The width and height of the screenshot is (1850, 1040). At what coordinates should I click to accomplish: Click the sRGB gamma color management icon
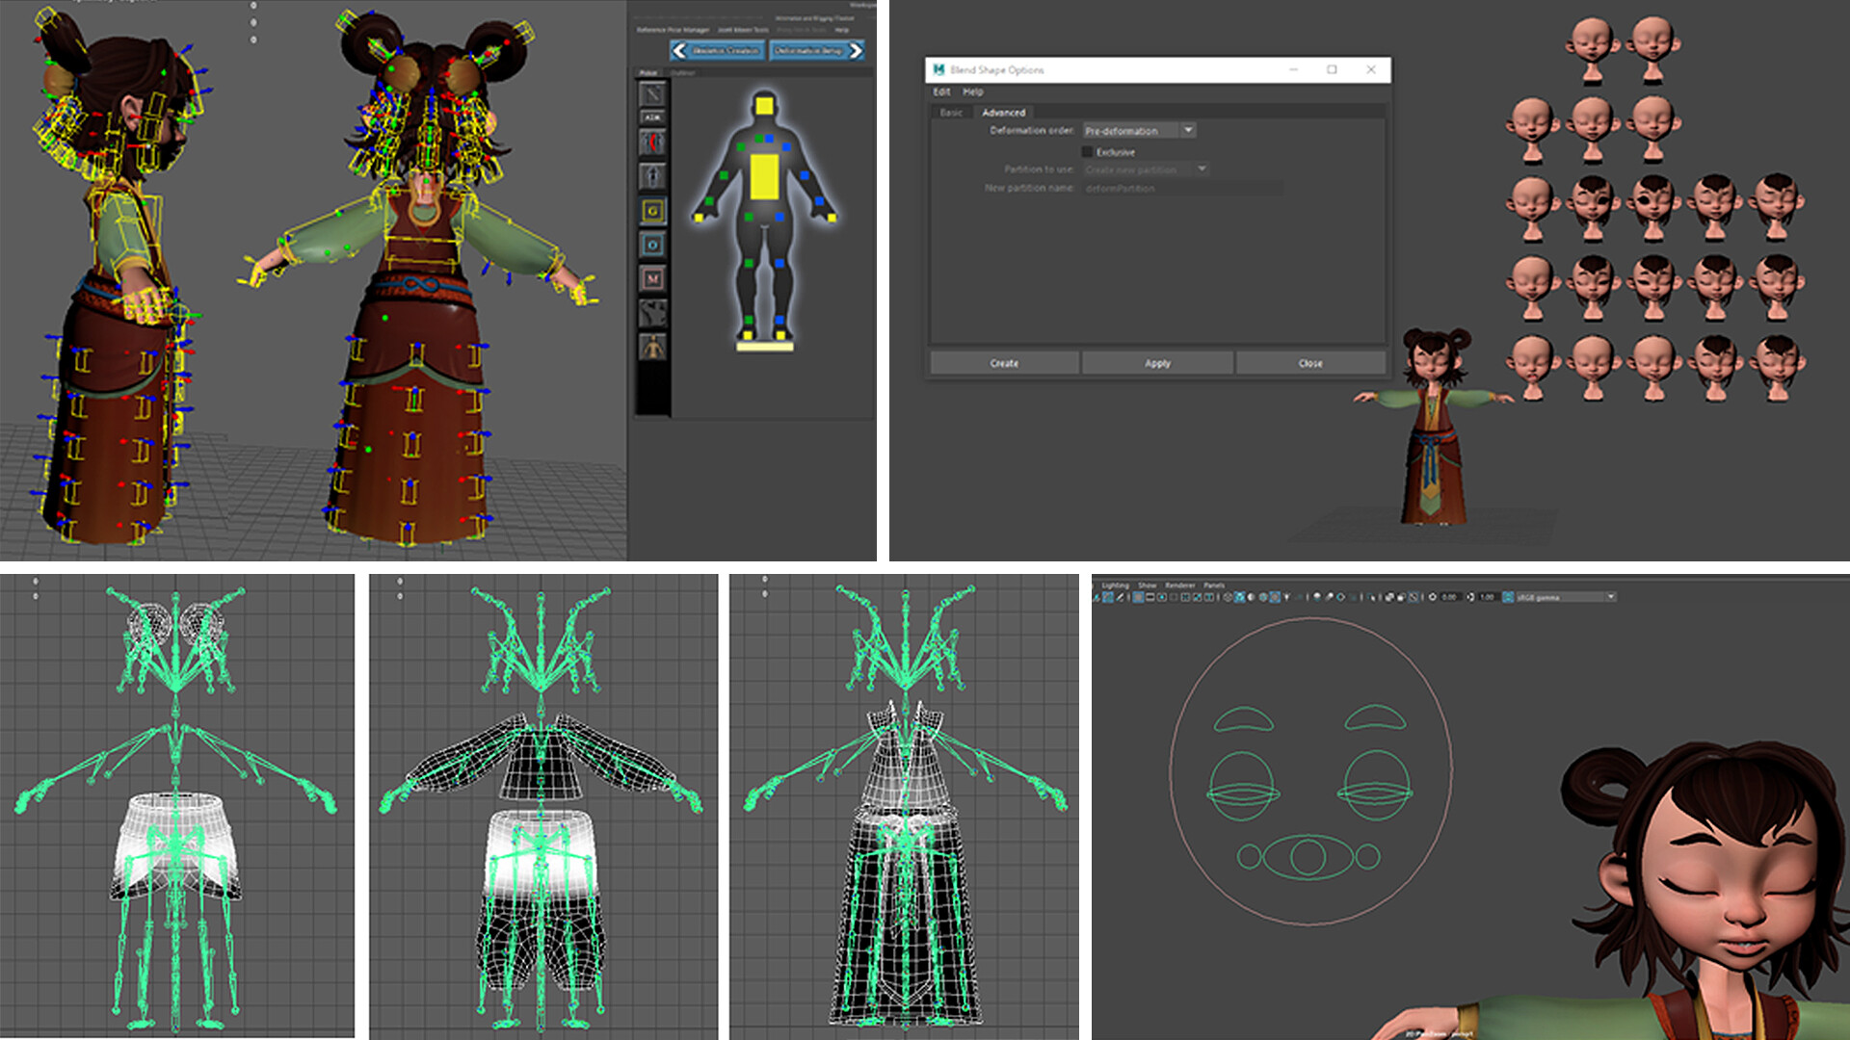pos(1508,597)
